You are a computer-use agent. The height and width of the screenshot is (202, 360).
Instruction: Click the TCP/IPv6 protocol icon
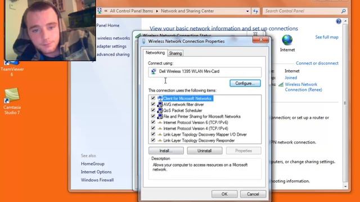coord(160,122)
